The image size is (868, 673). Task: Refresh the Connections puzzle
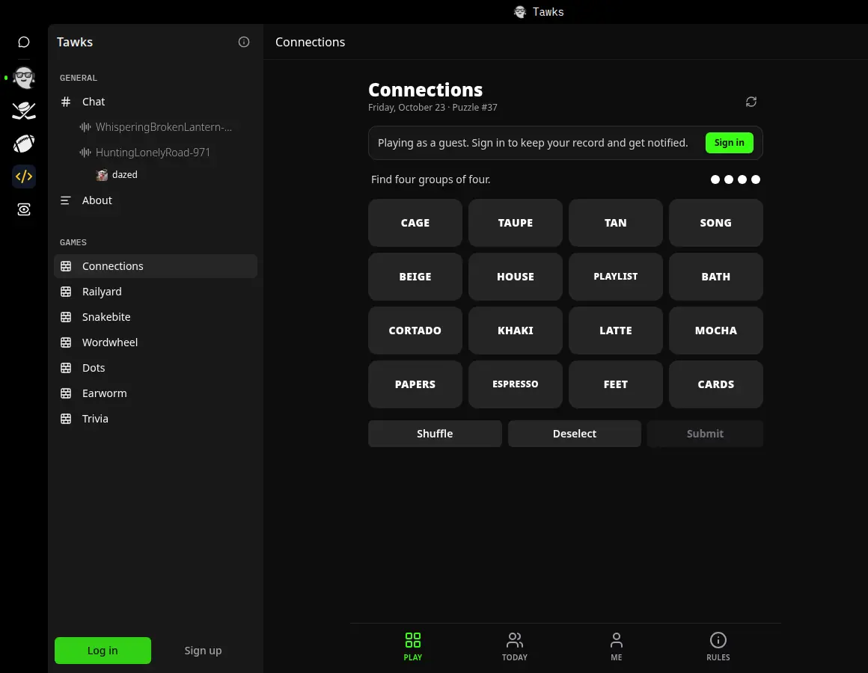coord(751,102)
